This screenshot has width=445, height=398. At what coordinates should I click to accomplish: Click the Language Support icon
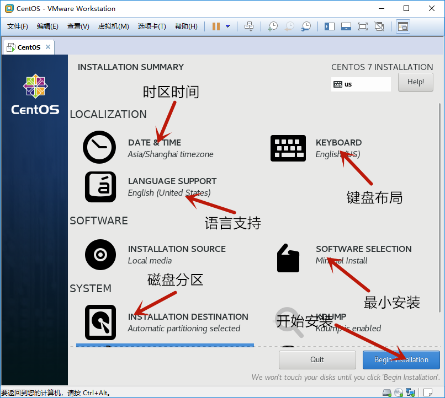click(x=100, y=187)
